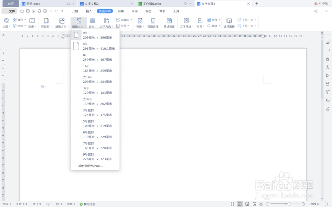Open the 效果 effects option

pos(32,23)
